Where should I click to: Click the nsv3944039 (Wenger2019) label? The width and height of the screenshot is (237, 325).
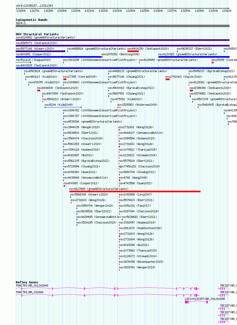click(x=81, y=127)
